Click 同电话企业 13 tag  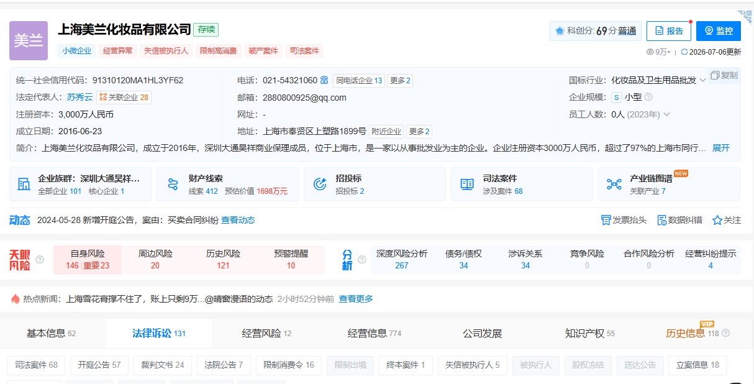(358, 80)
